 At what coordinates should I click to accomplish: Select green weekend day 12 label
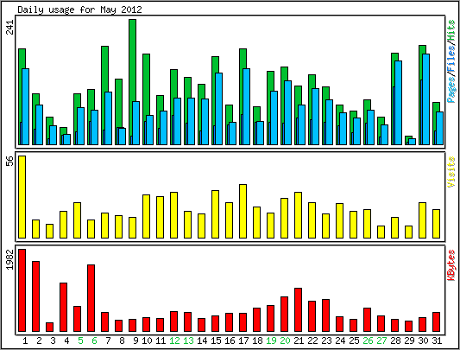tap(174, 340)
